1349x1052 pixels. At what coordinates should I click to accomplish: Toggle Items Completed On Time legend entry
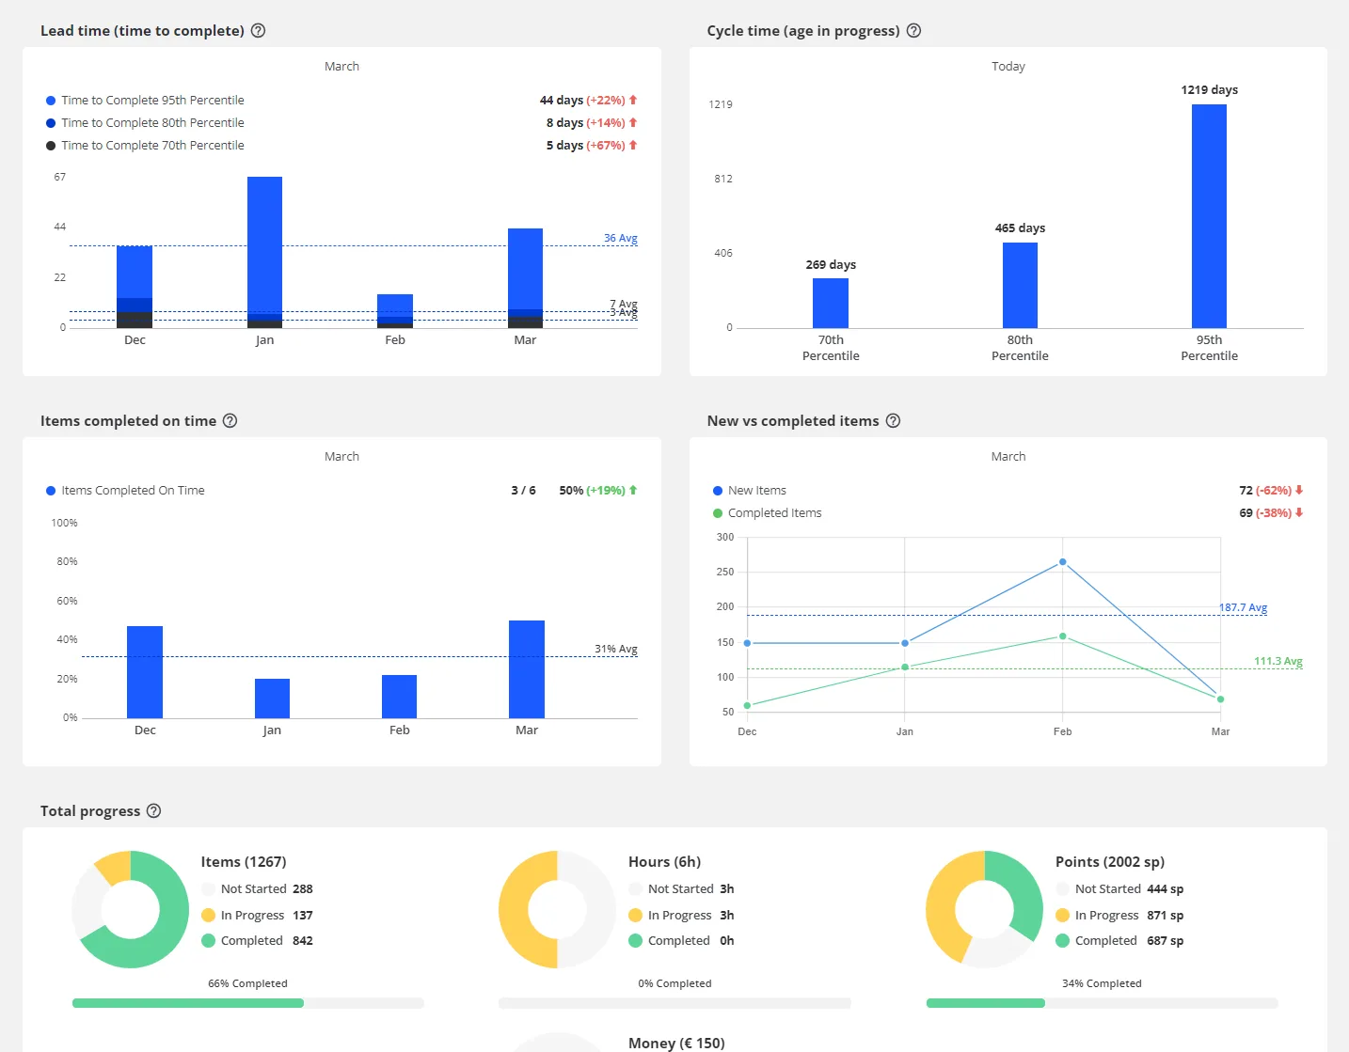coord(125,491)
